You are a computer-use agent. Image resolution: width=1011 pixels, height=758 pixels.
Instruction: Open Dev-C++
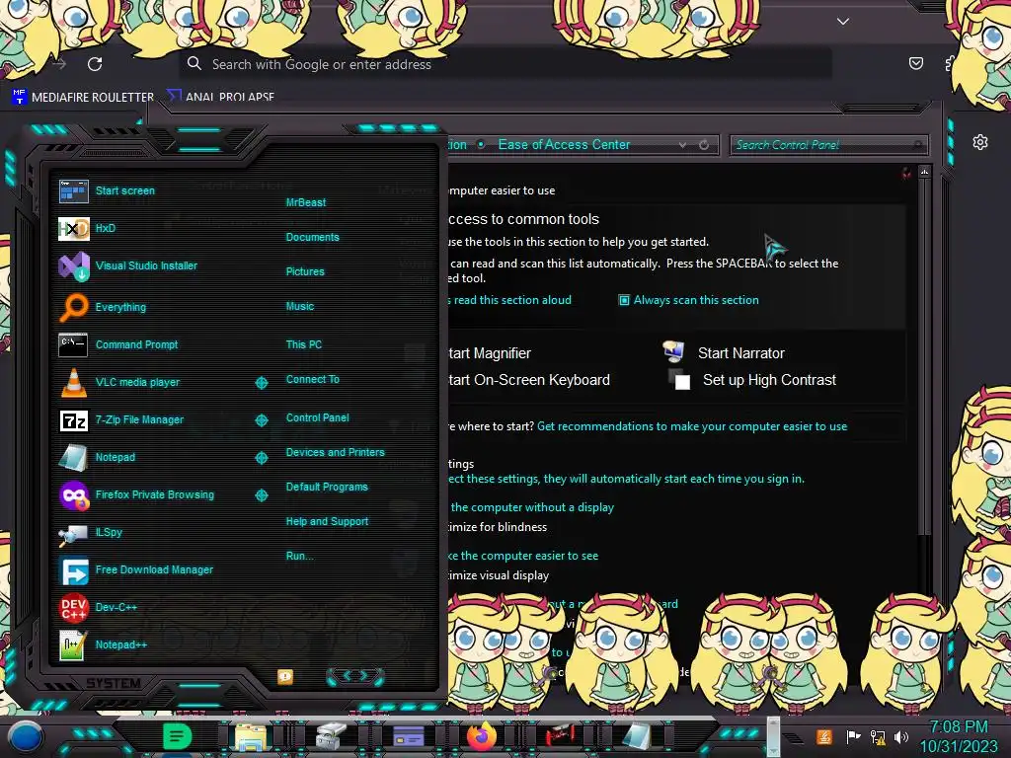(x=98, y=607)
